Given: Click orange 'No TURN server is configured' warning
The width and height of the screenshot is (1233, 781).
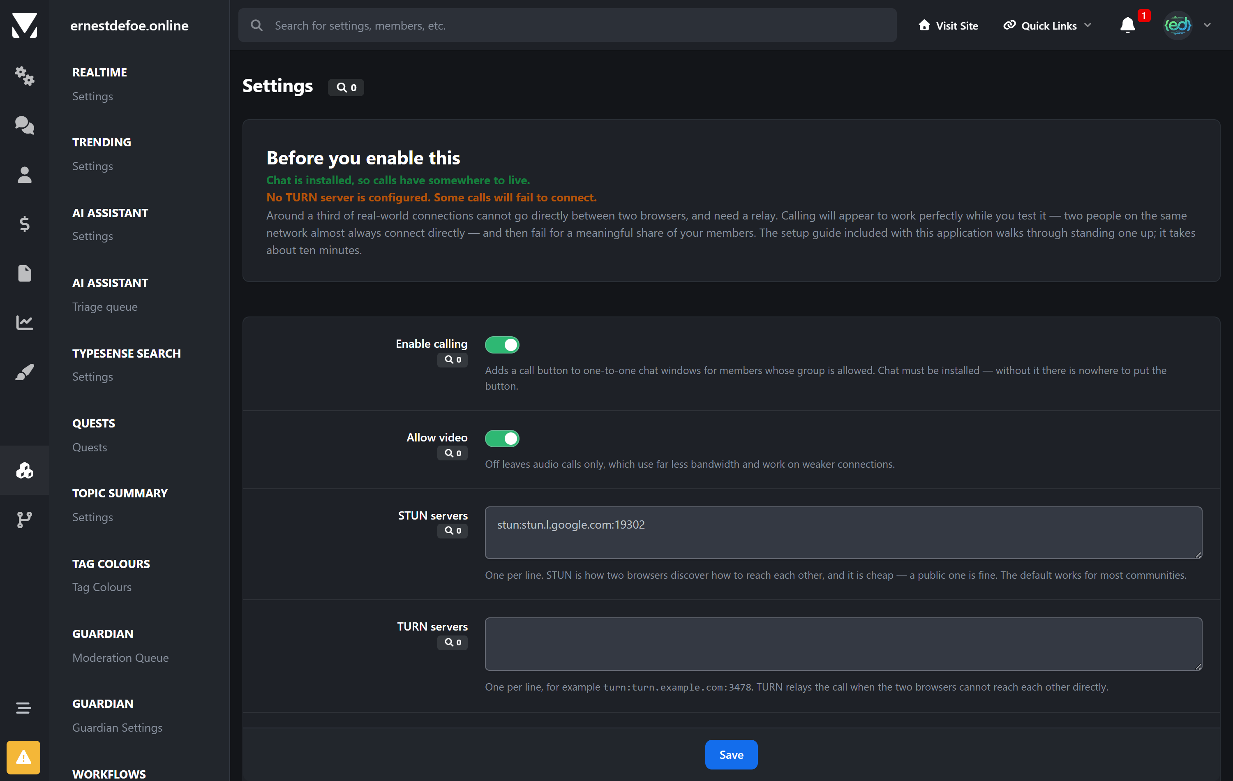Looking at the screenshot, I should [431, 197].
